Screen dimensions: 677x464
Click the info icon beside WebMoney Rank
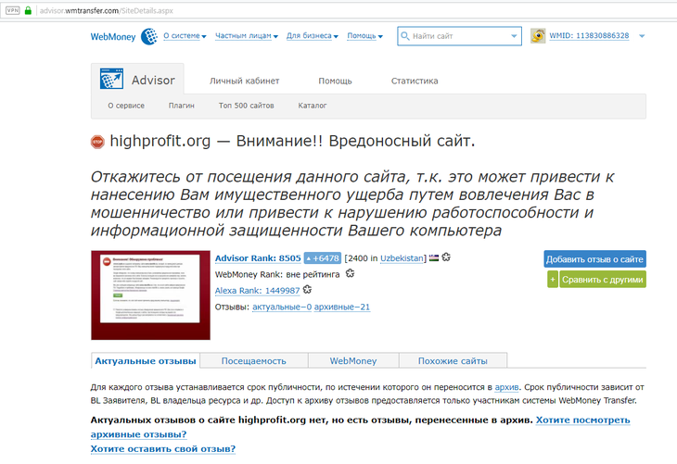pos(350,274)
